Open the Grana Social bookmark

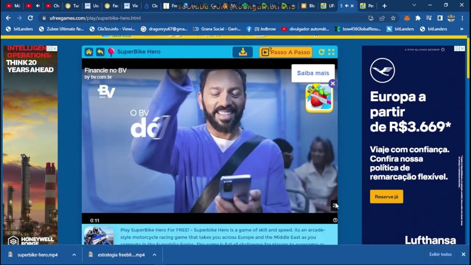[x=217, y=29]
